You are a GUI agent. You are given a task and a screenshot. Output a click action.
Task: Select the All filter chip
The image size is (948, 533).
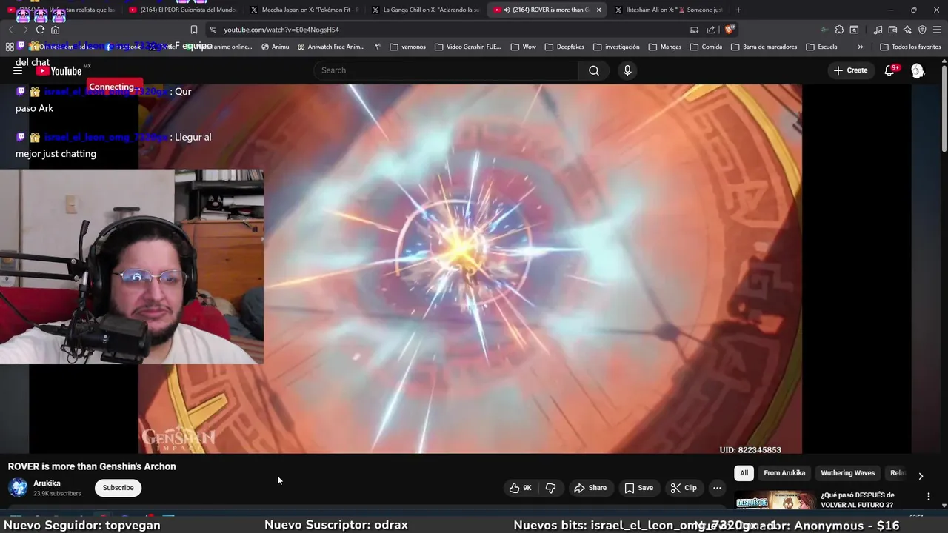744,473
